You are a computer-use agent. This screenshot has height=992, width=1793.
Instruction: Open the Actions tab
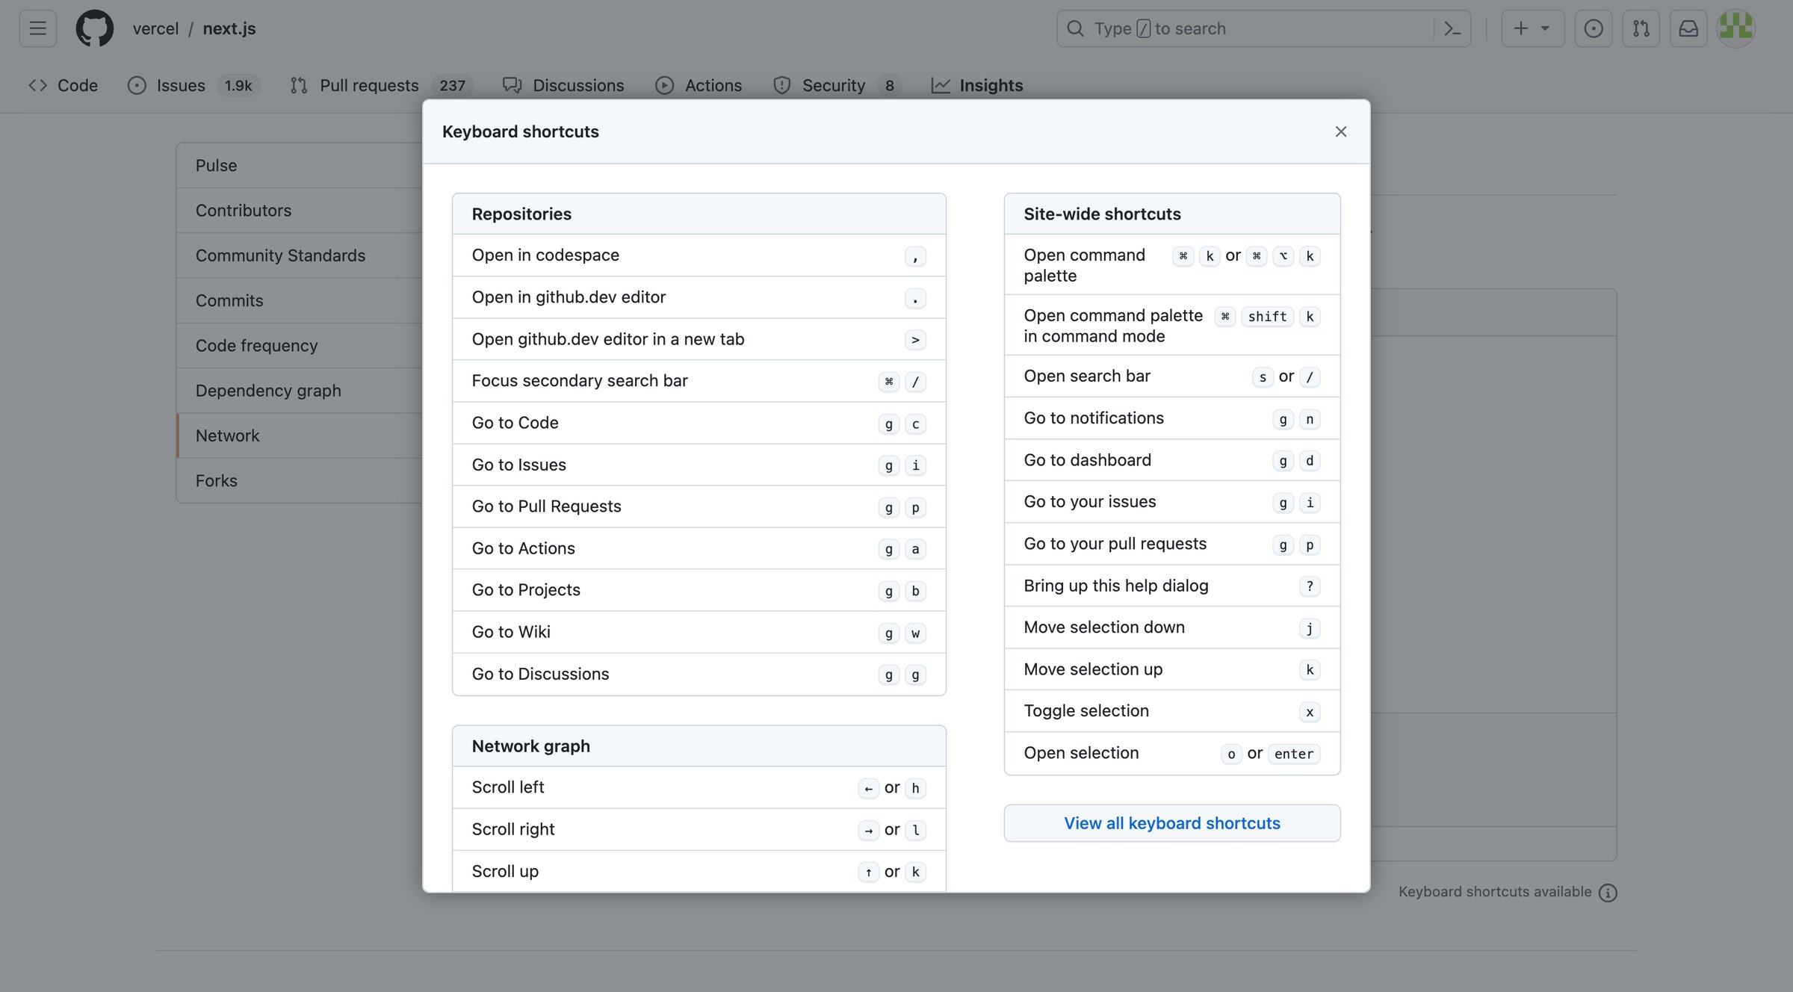[699, 85]
